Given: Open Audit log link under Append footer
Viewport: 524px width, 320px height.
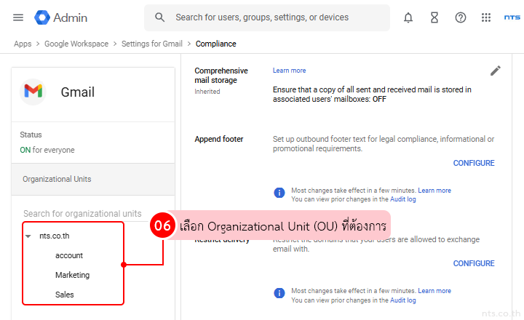Looking at the screenshot, I should point(402,199).
